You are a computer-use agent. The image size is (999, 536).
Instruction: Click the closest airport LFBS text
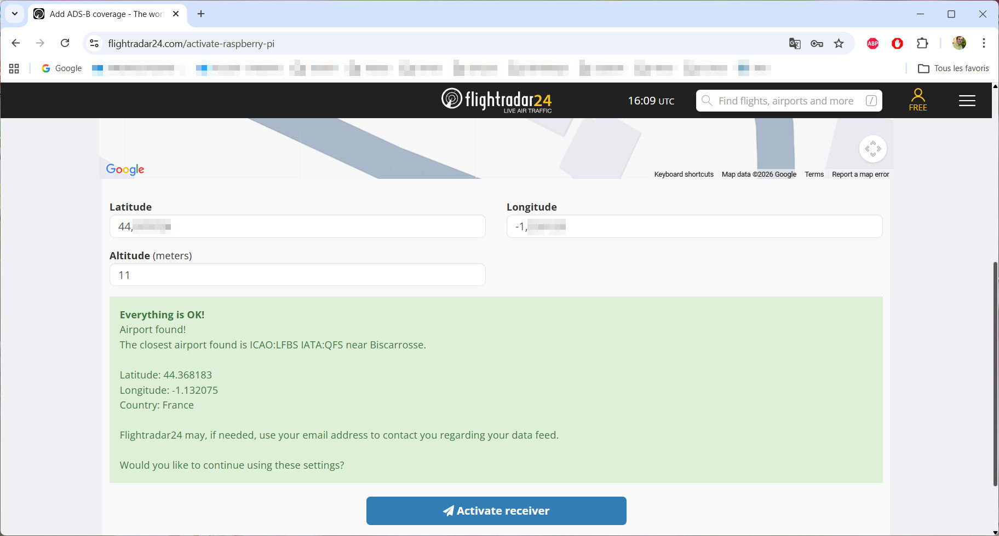click(x=273, y=345)
